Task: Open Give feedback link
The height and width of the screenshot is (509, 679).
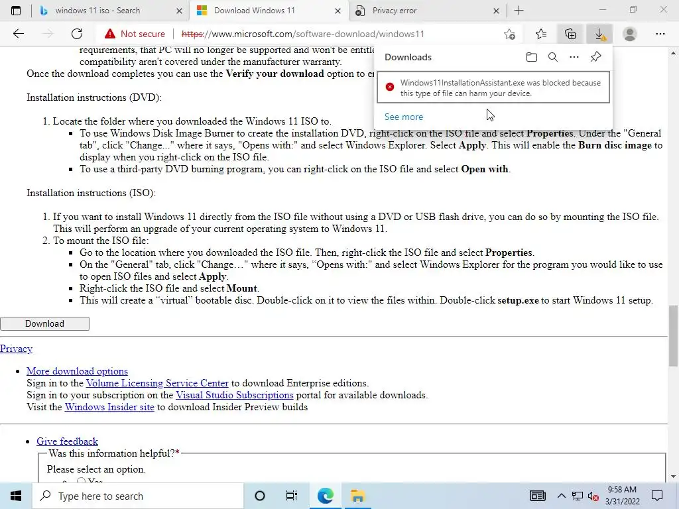Action: pyautogui.click(x=67, y=441)
